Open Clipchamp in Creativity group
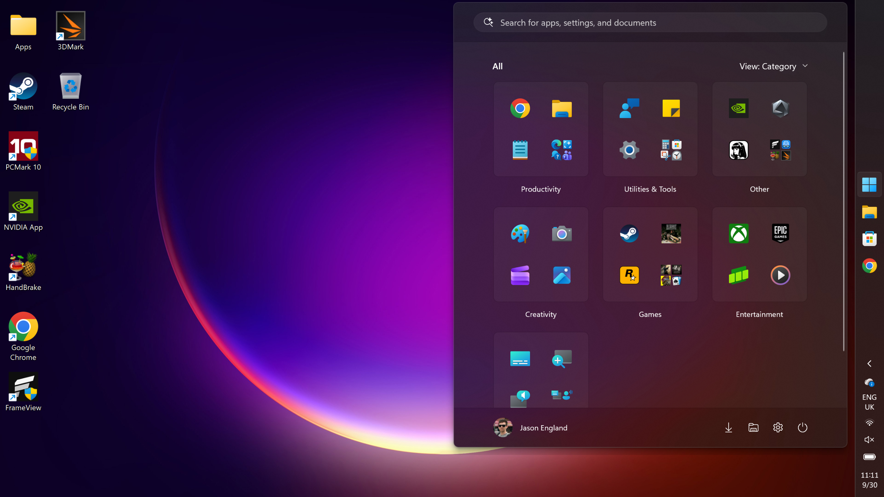The height and width of the screenshot is (497, 884). tap(520, 275)
